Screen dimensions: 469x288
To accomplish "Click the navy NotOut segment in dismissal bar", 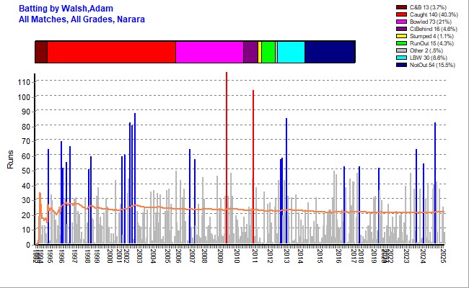I will pyautogui.click(x=330, y=53).
